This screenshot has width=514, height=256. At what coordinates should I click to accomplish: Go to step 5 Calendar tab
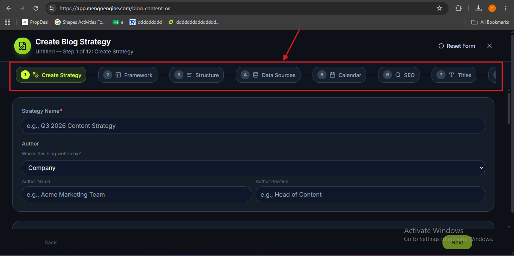point(339,75)
